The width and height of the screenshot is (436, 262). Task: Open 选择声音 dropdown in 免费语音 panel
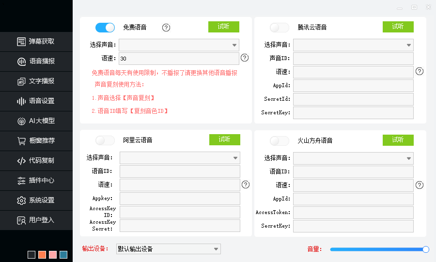pyautogui.click(x=179, y=45)
